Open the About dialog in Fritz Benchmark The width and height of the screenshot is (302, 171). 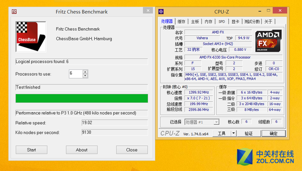[x=82, y=150]
